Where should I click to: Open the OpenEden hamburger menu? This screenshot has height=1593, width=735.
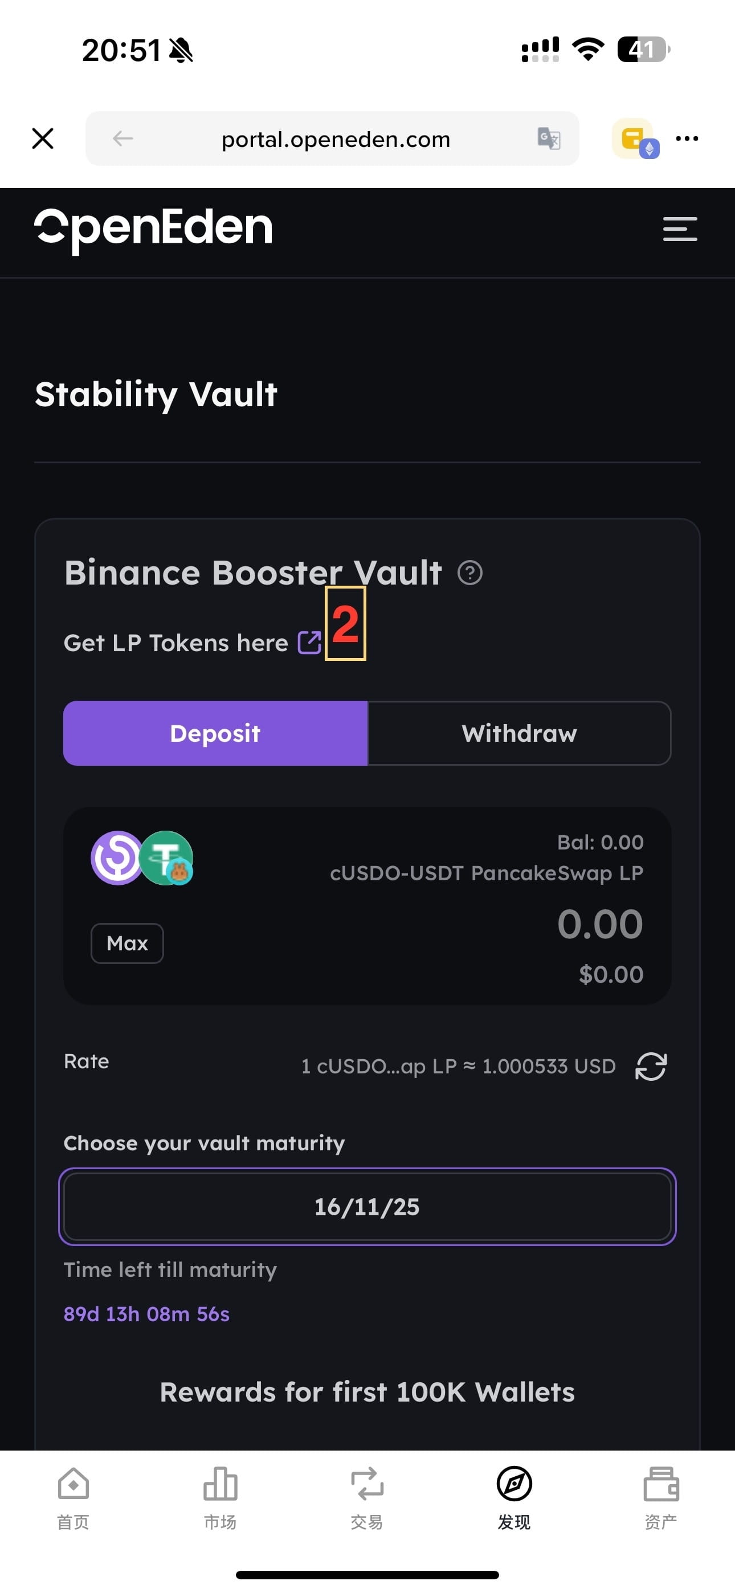pyautogui.click(x=680, y=229)
